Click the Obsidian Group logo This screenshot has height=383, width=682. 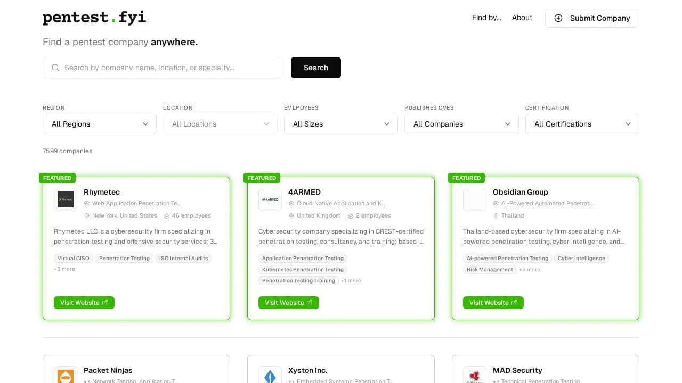474,199
